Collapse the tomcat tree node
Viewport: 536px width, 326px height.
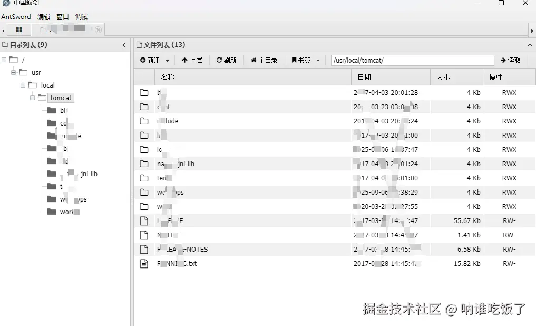[x=33, y=98]
